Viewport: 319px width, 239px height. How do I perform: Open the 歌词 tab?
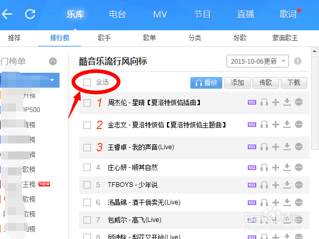[x=288, y=14]
